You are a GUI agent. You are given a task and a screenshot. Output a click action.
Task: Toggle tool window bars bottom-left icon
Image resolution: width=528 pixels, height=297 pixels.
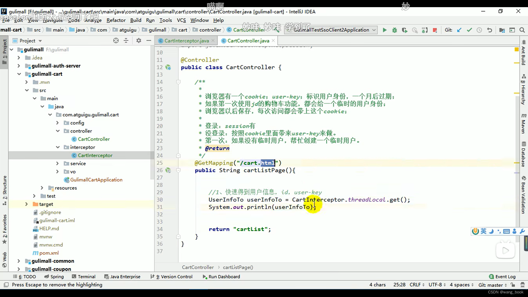6,285
